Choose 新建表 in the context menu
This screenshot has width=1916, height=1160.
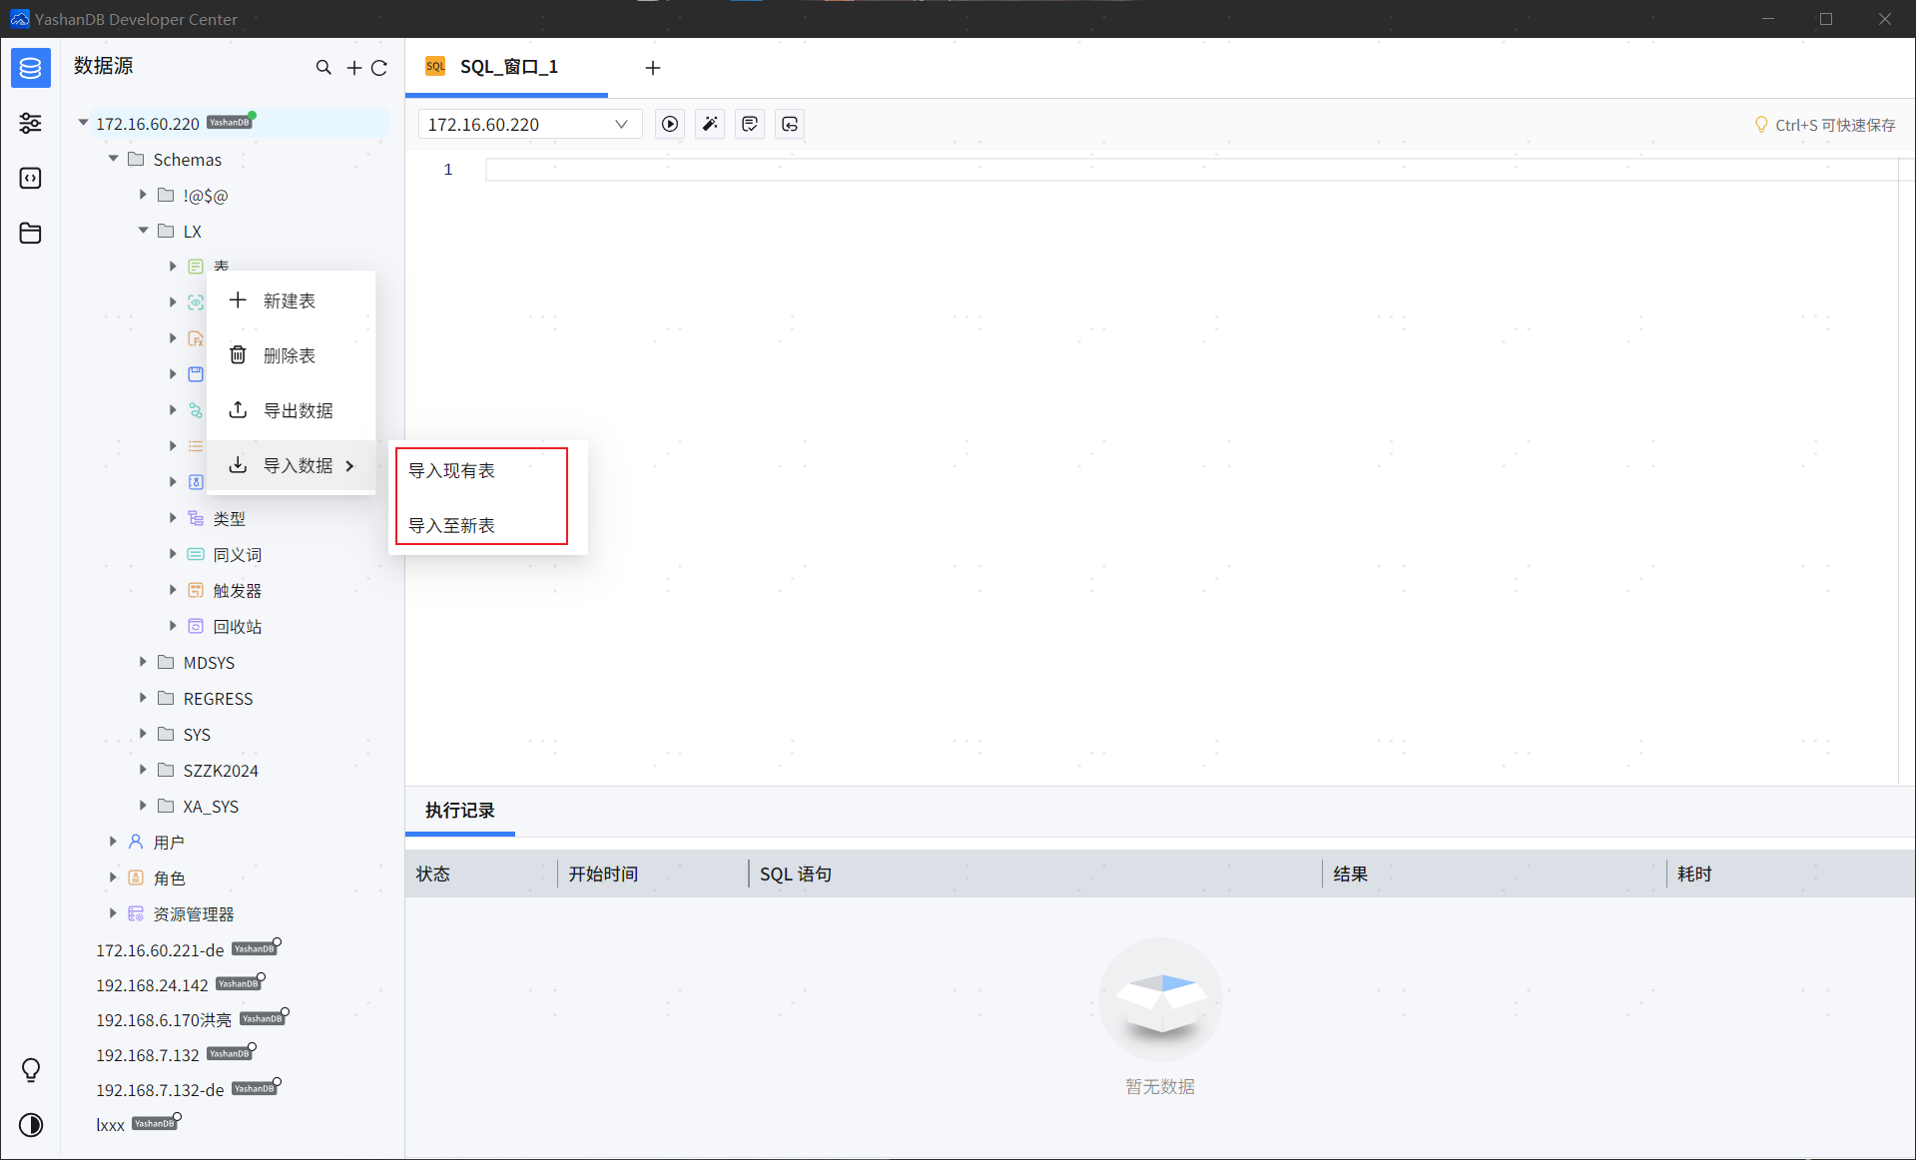pyautogui.click(x=289, y=300)
